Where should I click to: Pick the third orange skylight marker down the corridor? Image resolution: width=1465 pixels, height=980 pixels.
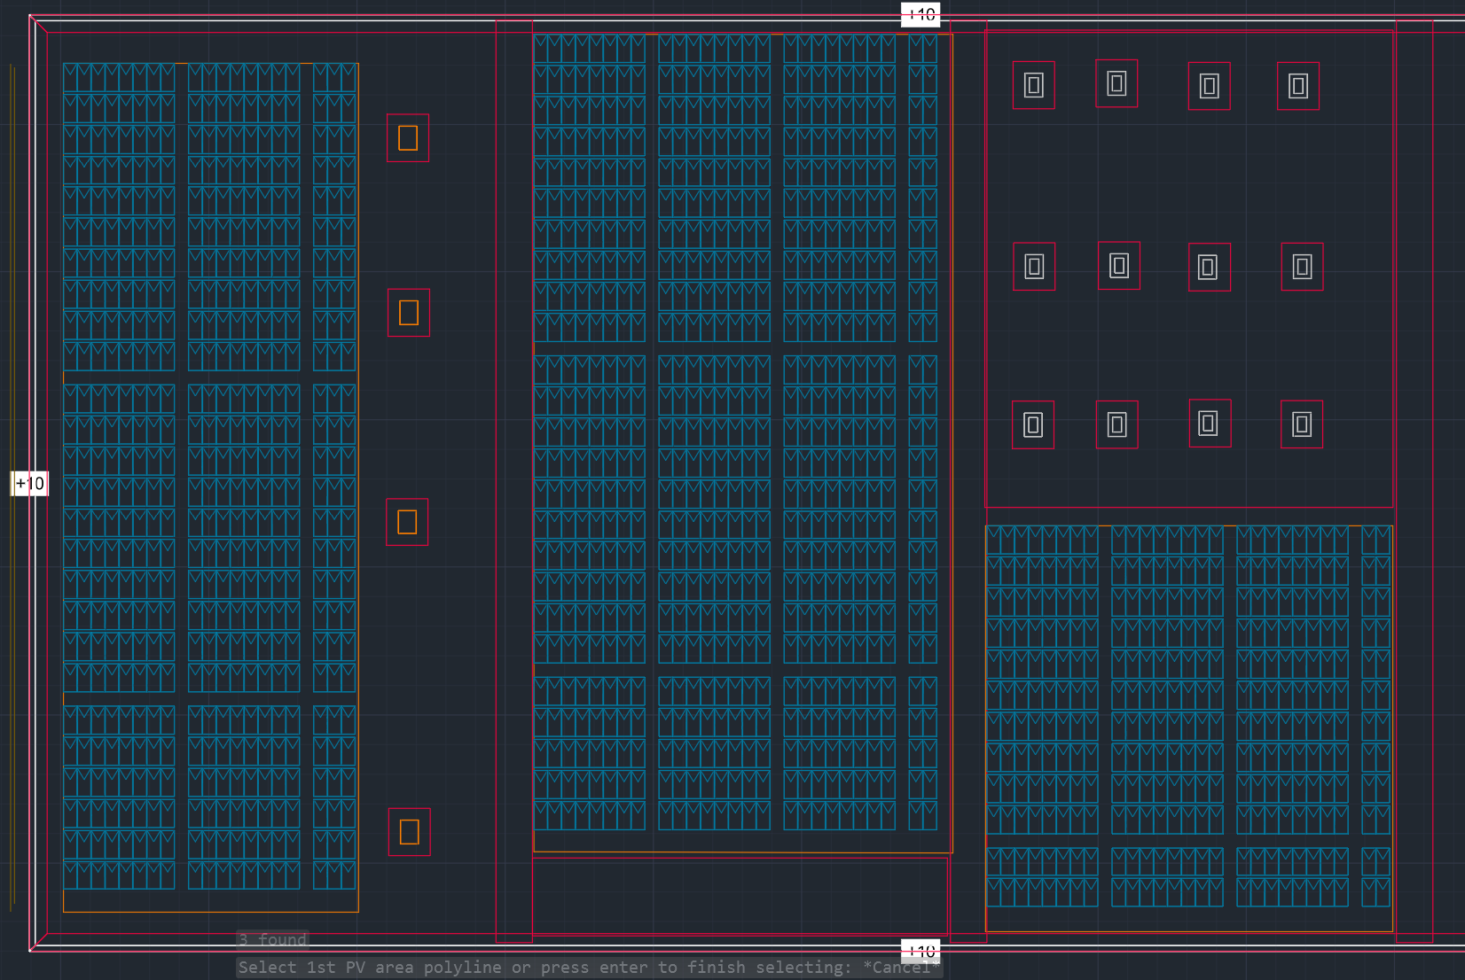[x=407, y=523]
